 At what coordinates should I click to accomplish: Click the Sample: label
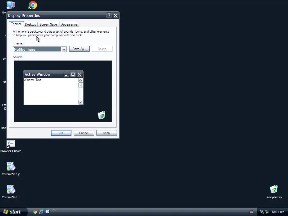18,57
